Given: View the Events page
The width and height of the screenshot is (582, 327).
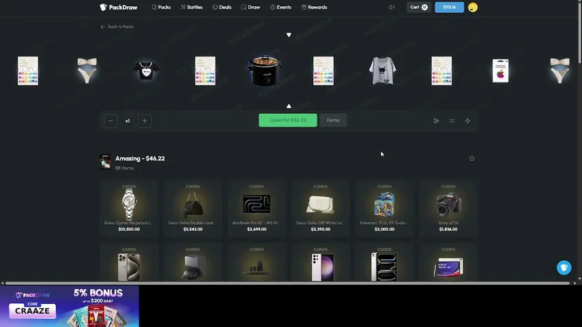Looking at the screenshot, I should (x=280, y=7).
